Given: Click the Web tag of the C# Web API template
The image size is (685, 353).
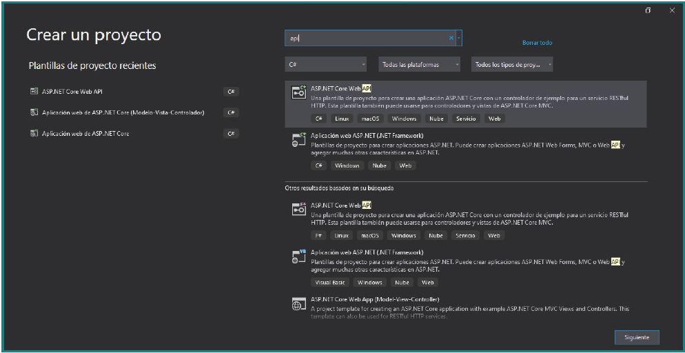Looking at the screenshot, I should point(495,119).
